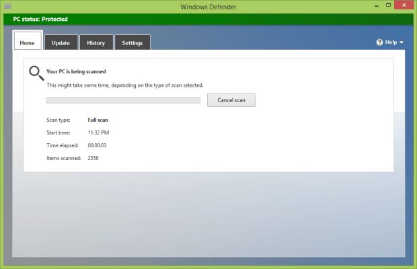Close the Windows Defender window
417x269 pixels.
pos(404,5)
